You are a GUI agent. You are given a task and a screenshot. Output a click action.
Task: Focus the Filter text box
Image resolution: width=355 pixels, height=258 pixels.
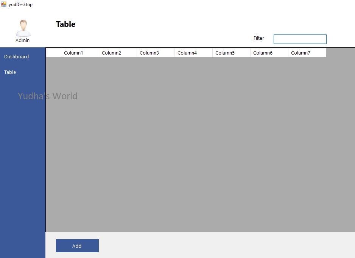300,39
